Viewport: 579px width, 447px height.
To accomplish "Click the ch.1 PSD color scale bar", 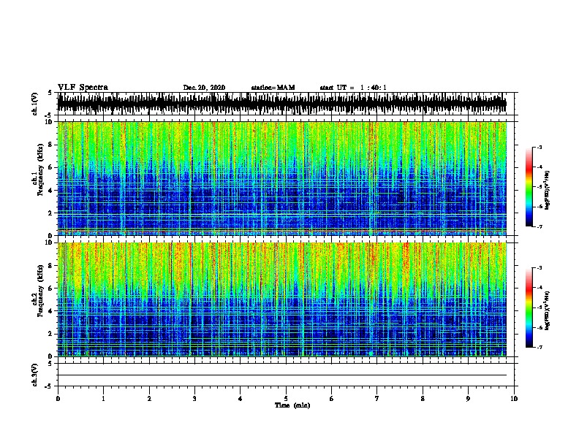I will pyautogui.click(x=529, y=187).
